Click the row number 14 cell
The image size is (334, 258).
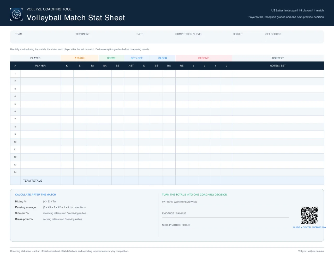click(15, 172)
